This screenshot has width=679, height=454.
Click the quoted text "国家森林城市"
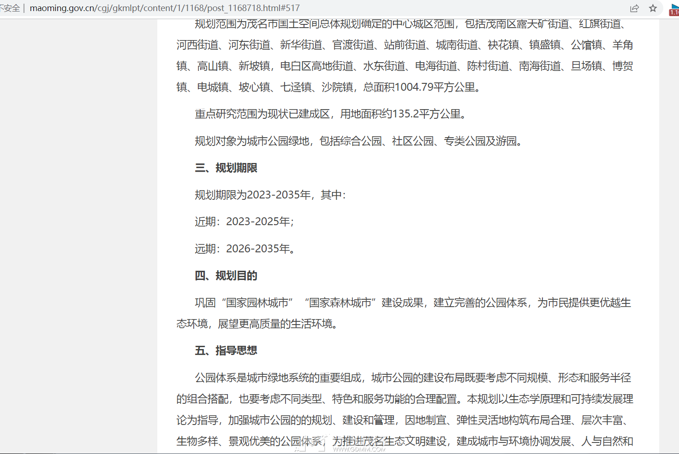click(x=340, y=303)
